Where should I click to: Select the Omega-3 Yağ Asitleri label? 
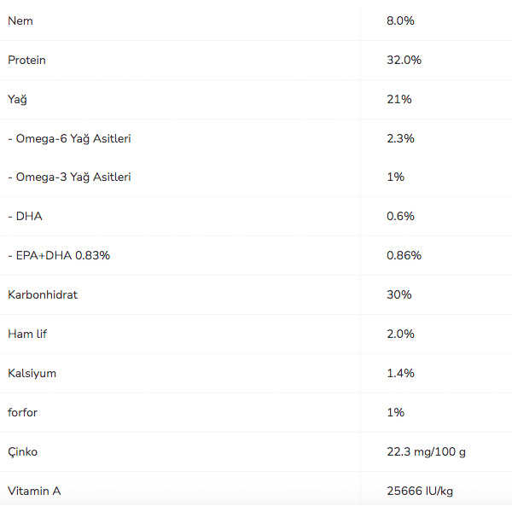69,177
